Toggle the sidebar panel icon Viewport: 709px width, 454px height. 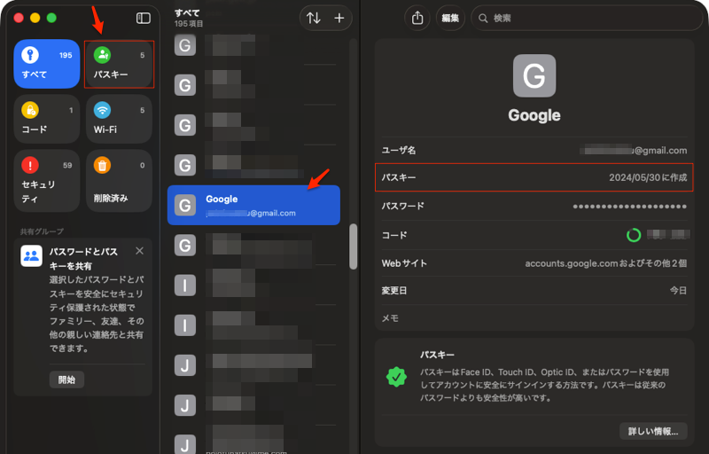(144, 18)
